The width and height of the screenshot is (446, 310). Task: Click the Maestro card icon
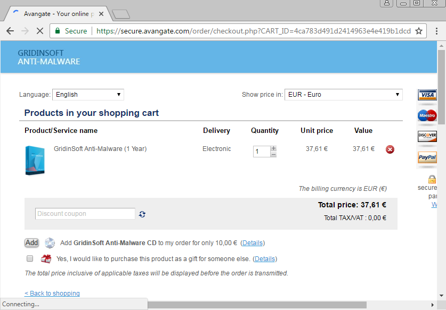click(427, 115)
